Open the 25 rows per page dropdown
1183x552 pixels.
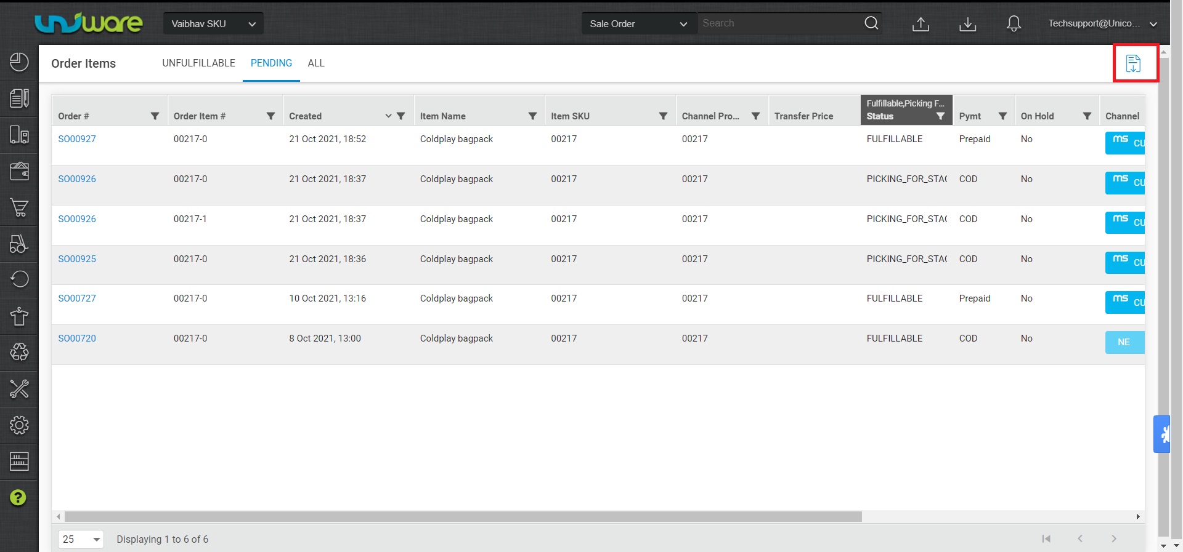81,539
